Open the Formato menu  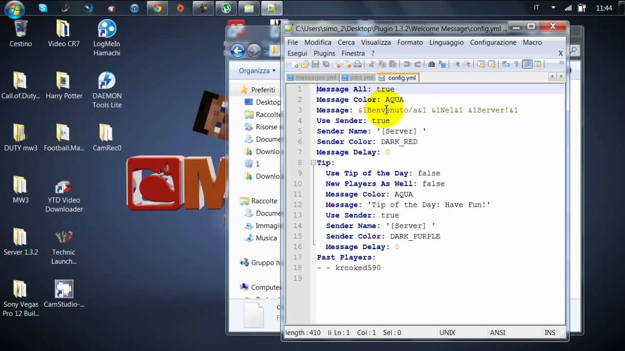point(410,42)
